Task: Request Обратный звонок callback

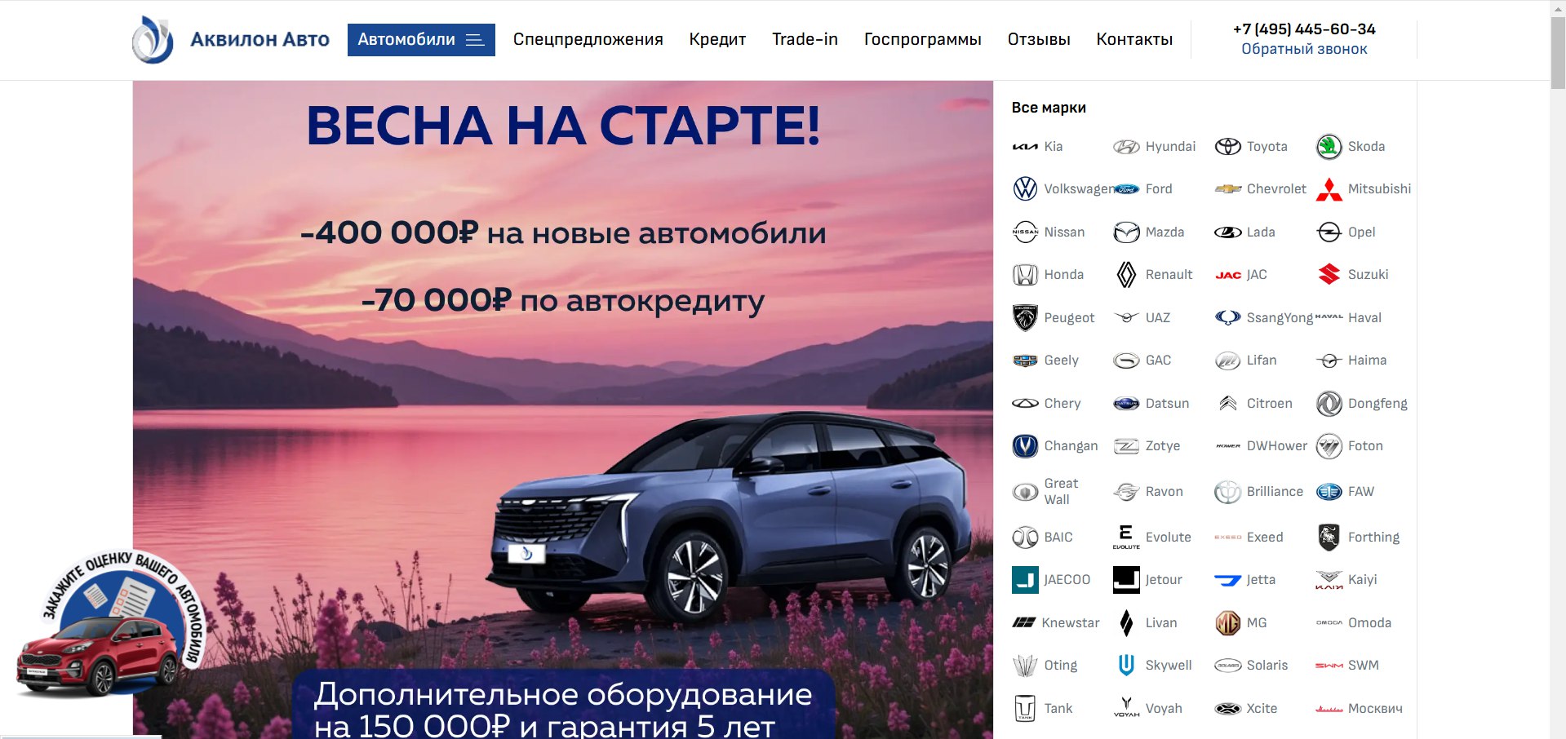Action: 1304,49
